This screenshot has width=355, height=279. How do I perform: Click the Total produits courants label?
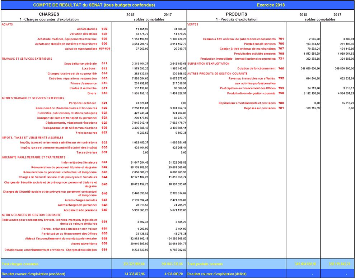pyautogui.click(x=205, y=264)
